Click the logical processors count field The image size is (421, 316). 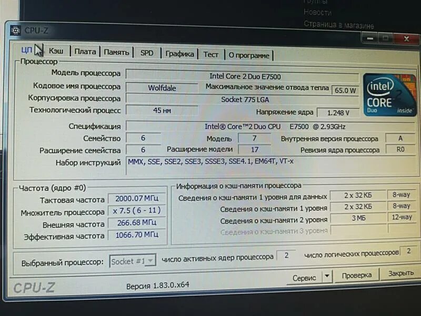[x=409, y=251]
